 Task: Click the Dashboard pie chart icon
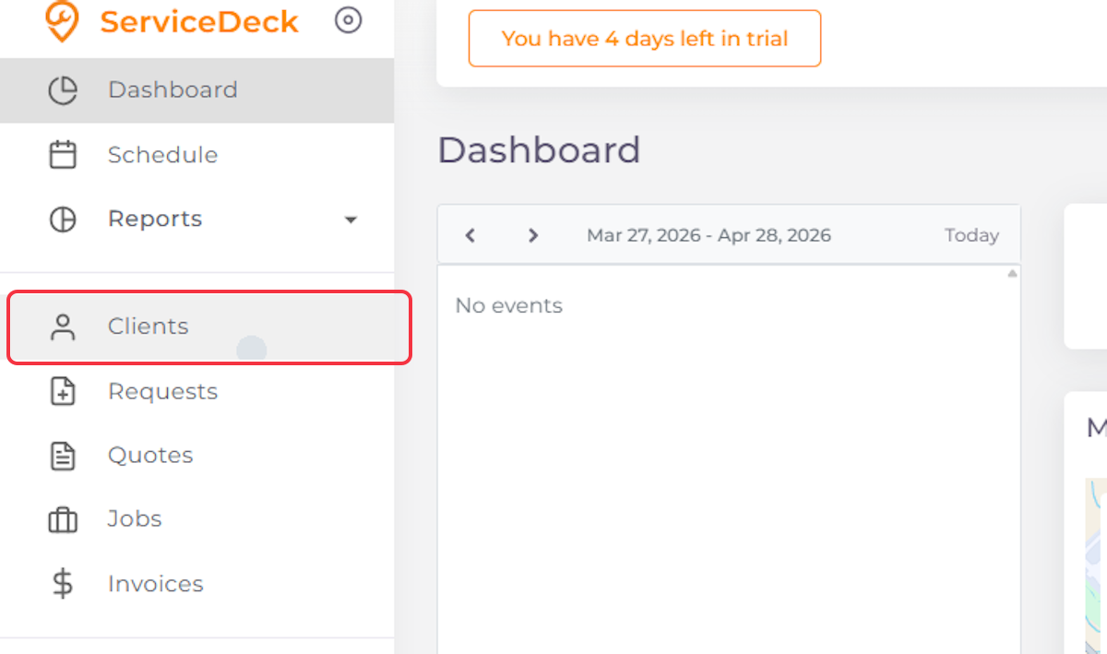pos(63,90)
